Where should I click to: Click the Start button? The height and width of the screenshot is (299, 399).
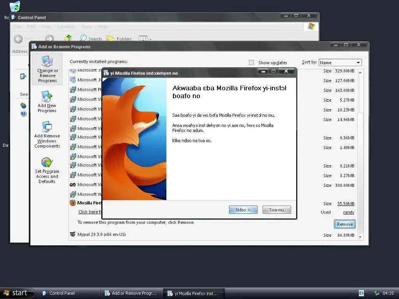17,293
